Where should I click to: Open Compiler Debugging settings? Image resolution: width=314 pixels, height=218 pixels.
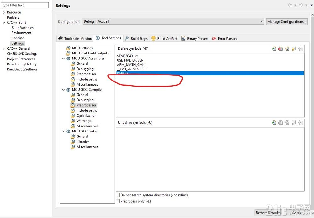[85, 100]
